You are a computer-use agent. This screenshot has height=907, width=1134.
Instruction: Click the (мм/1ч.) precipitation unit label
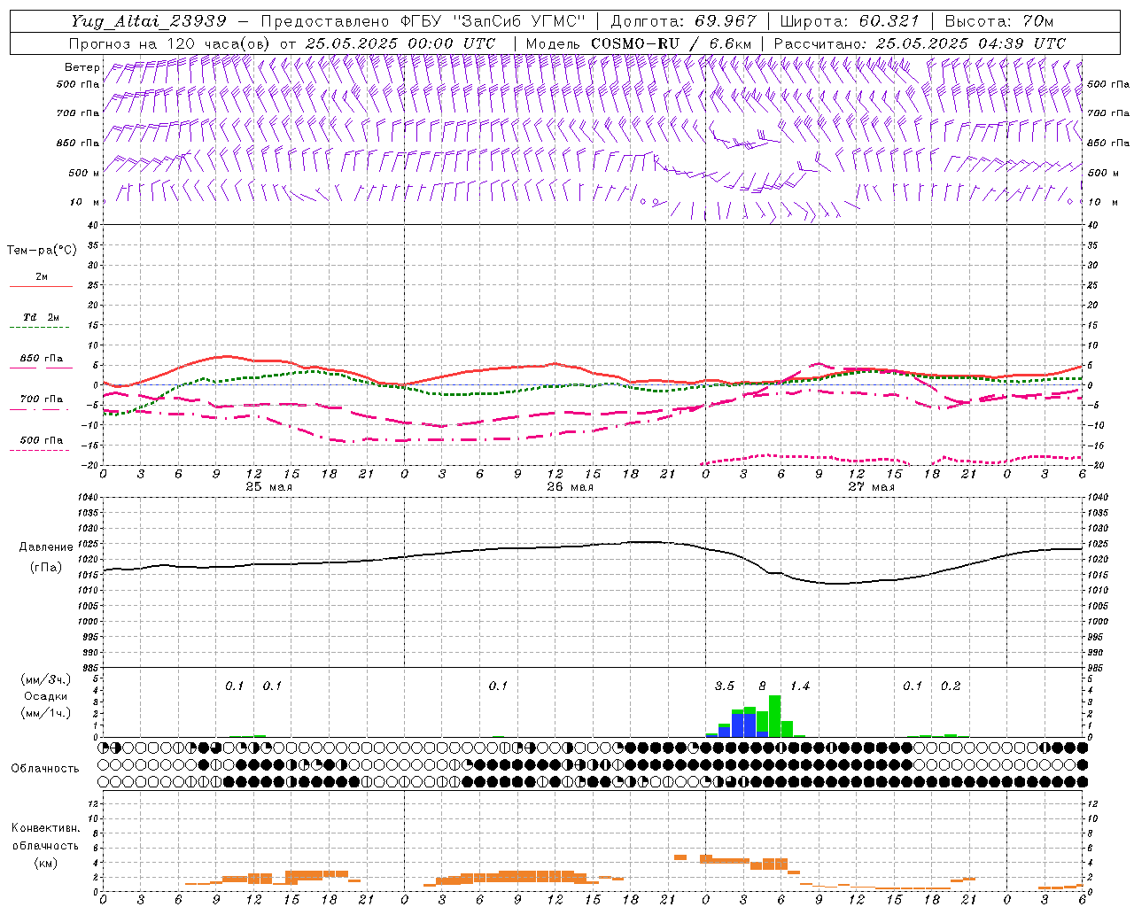(x=45, y=713)
